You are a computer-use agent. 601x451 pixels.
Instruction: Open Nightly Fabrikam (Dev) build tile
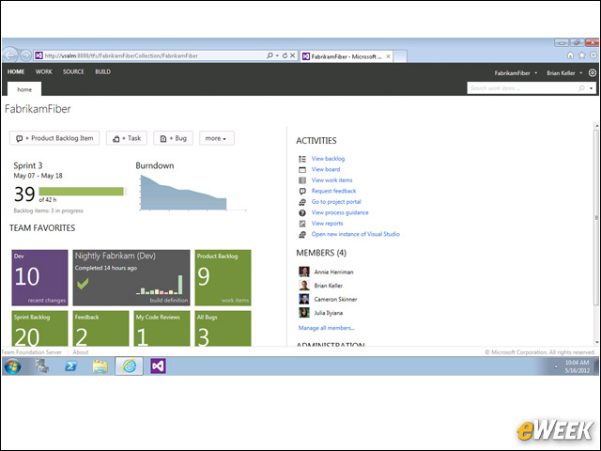(131, 278)
